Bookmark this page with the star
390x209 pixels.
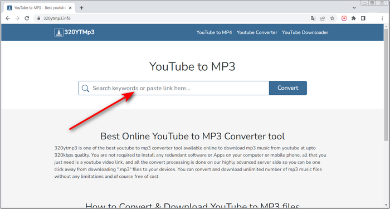[332, 18]
